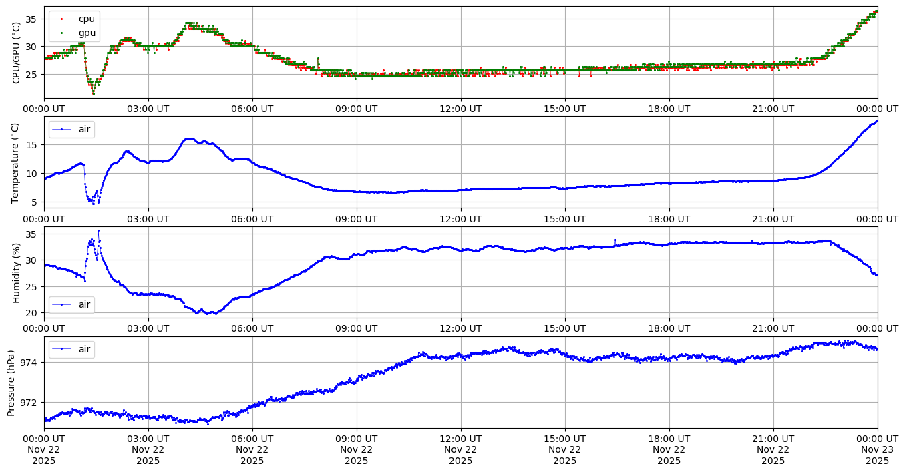Click the Nov 23 2025 date label

click(877, 455)
